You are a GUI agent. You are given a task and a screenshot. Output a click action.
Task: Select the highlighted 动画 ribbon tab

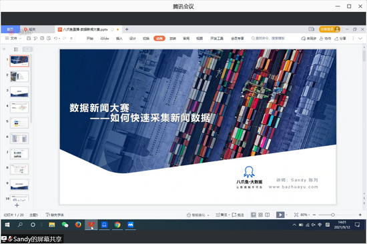pyautogui.click(x=159, y=39)
